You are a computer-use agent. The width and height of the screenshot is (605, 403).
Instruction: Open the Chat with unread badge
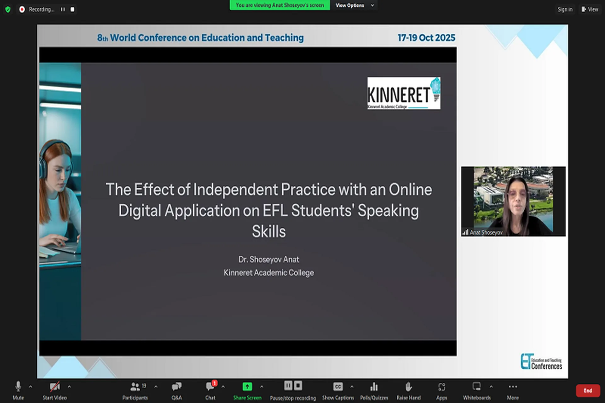[x=210, y=387]
